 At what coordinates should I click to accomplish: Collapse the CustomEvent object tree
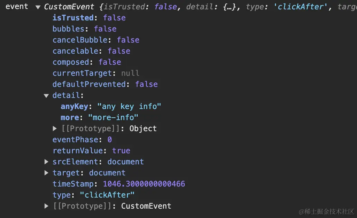38,7
